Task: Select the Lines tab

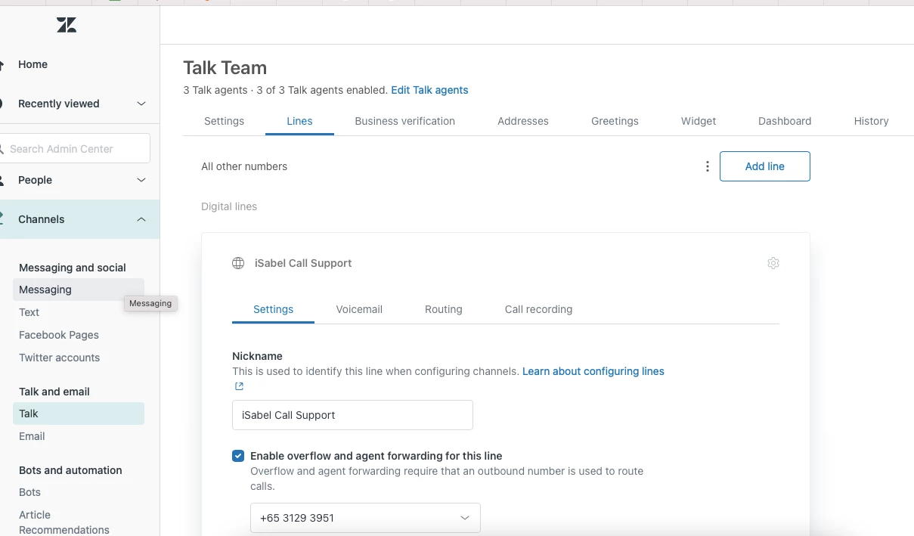Action: pyautogui.click(x=299, y=121)
